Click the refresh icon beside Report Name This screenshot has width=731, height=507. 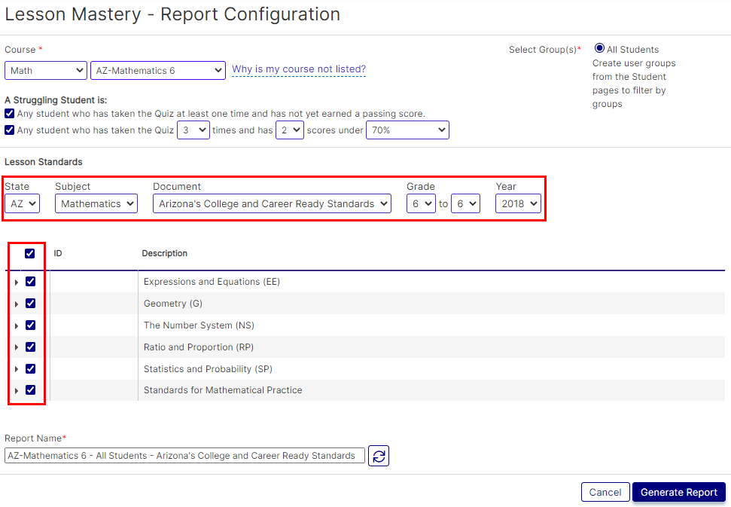(x=379, y=456)
